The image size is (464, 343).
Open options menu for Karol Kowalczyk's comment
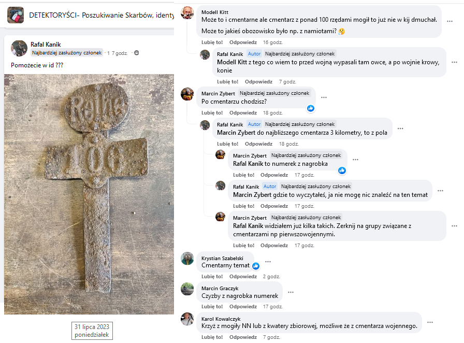click(430, 322)
